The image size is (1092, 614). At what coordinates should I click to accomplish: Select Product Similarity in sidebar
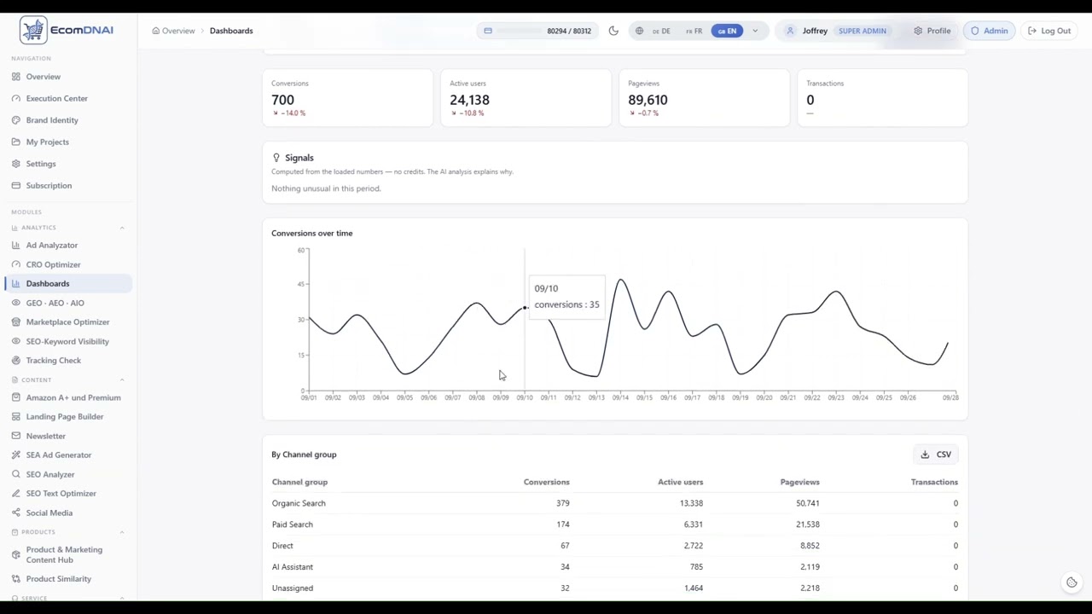point(59,578)
